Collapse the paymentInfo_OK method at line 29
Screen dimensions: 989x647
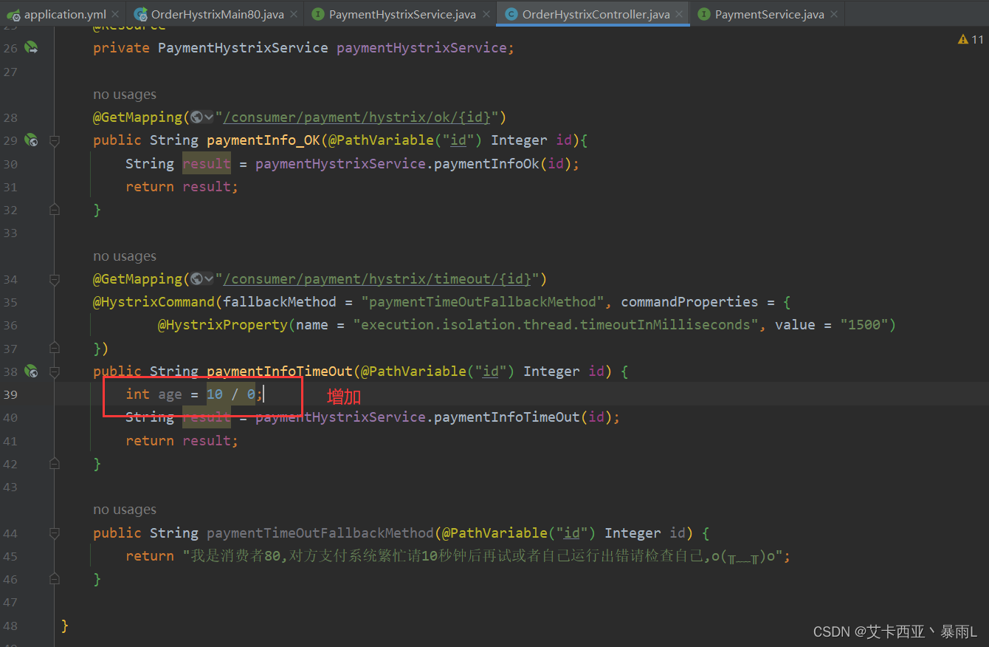click(x=54, y=140)
